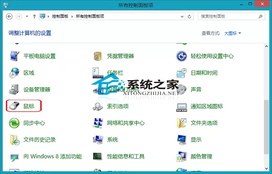Image resolution: width=272 pixels, height=174 pixels.
Task: Click the scrollbar up arrow
Action: pyautogui.click(x=267, y=46)
